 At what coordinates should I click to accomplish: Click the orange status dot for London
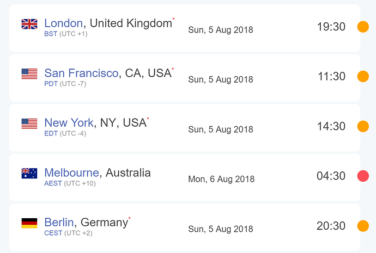363,27
